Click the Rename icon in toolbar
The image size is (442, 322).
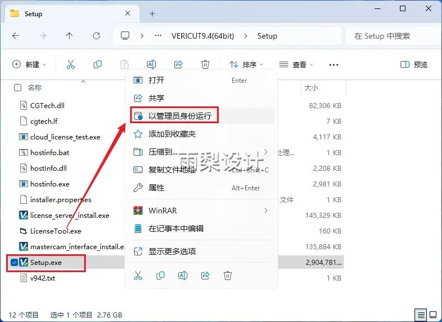point(151,64)
